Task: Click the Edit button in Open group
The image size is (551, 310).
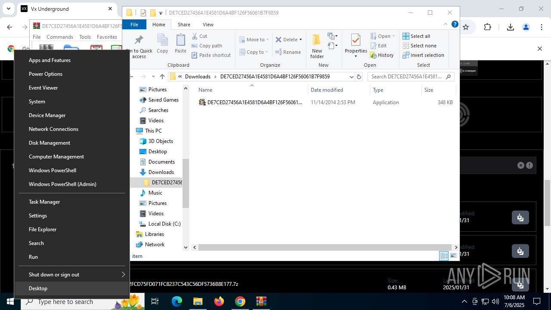Action: pyautogui.click(x=378, y=46)
